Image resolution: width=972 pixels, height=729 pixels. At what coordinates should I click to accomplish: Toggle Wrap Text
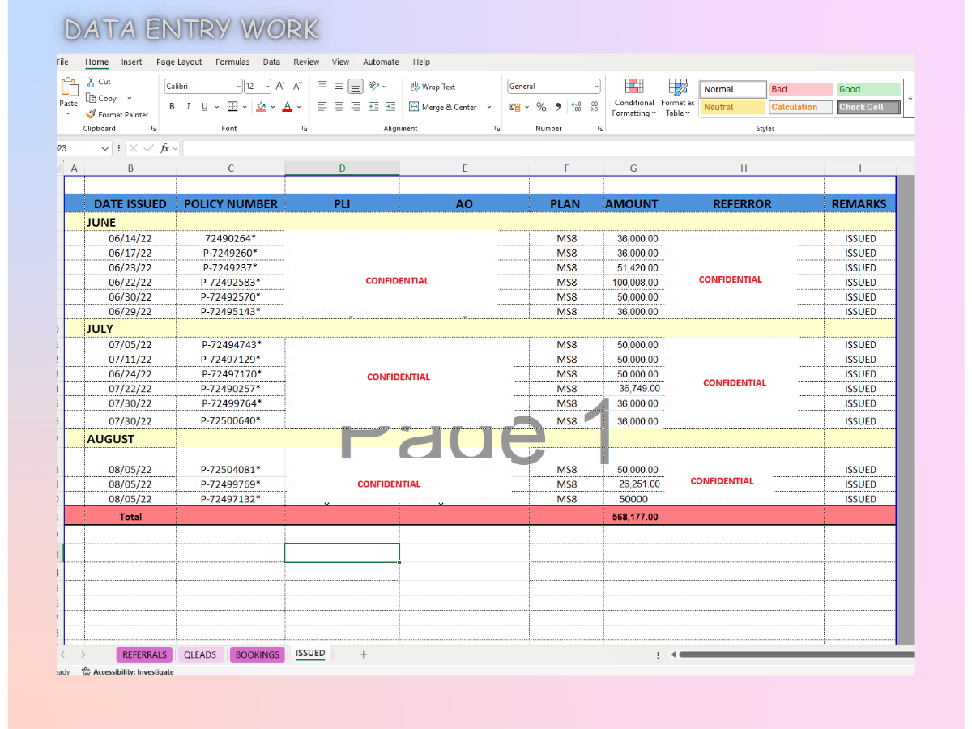click(x=433, y=87)
